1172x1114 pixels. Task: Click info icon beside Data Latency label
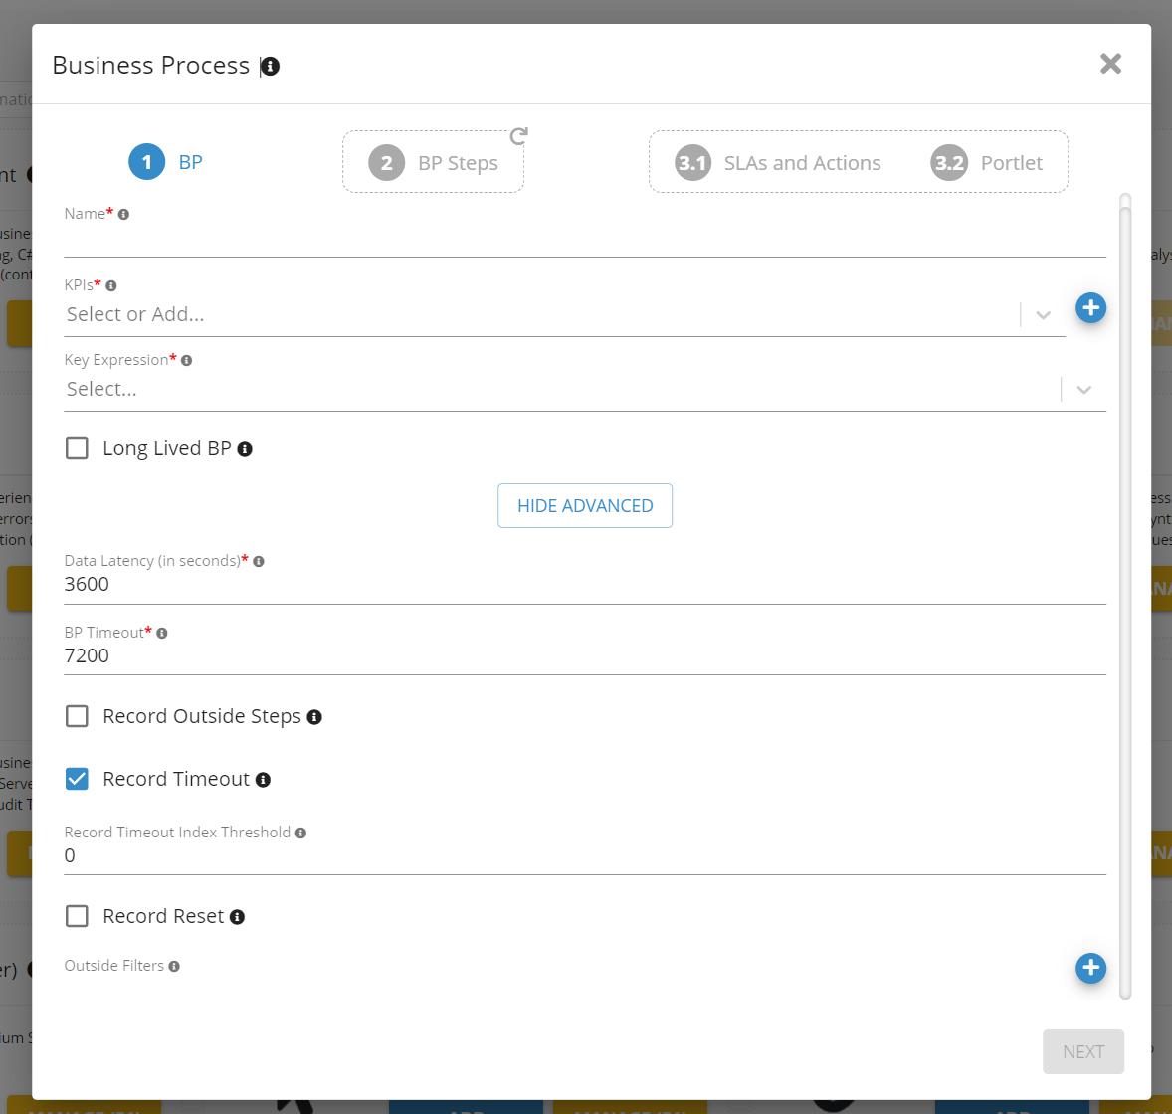pos(259,562)
